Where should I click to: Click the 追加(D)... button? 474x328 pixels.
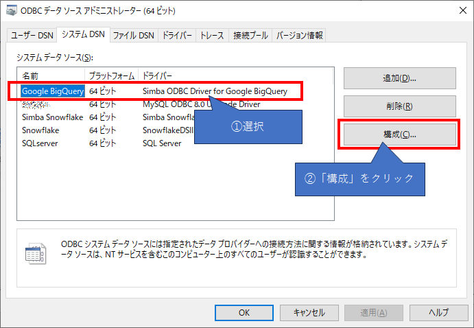click(x=399, y=78)
